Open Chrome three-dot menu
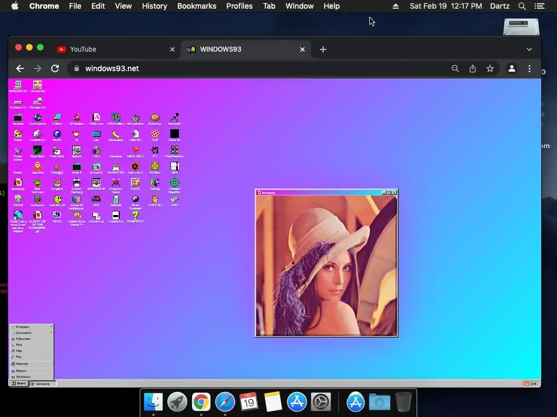 [529, 68]
